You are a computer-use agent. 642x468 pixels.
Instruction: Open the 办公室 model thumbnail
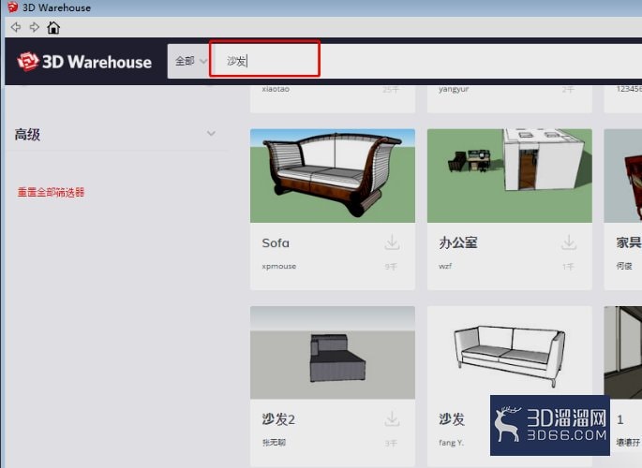click(509, 176)
